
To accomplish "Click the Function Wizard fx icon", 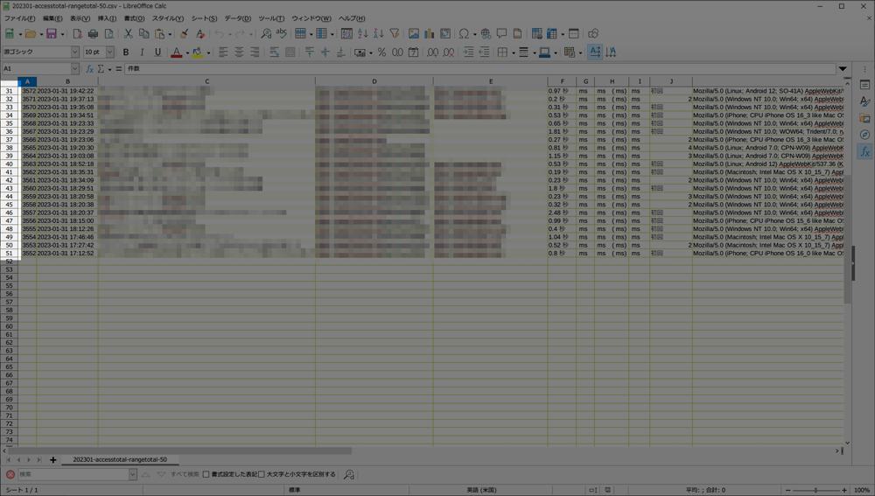I will pyautogui.click(x=89, y=68).
